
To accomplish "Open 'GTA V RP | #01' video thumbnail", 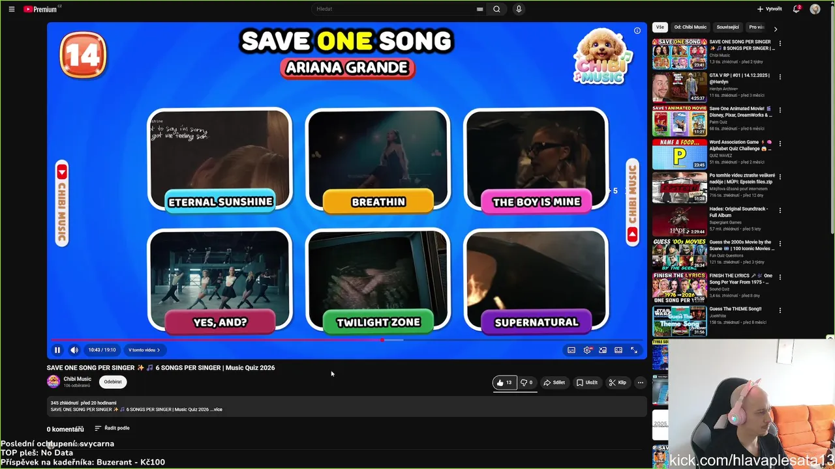I will click(680, 87).
